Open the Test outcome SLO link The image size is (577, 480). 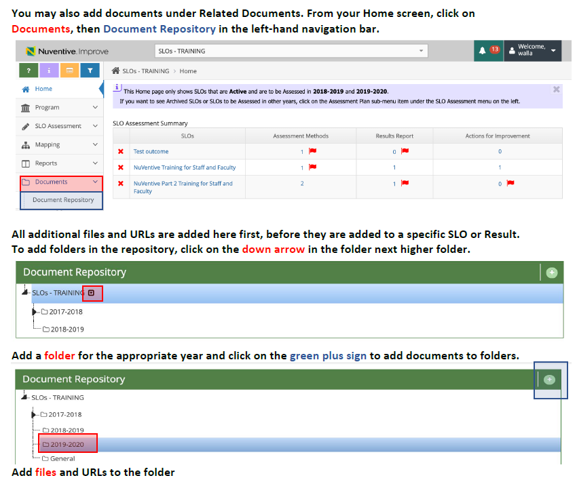[x=151, y=152]
